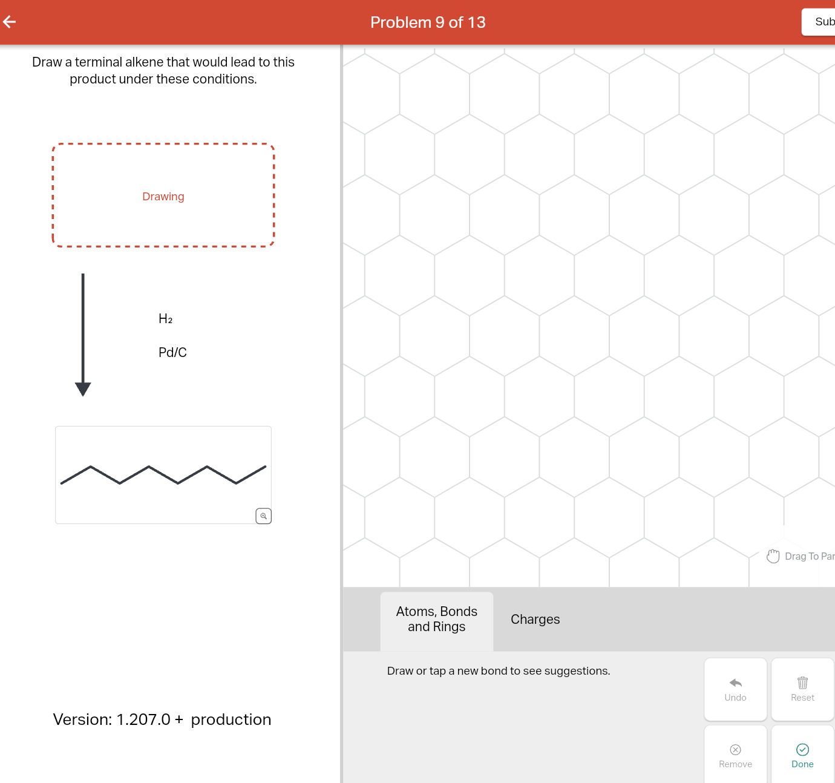Click the dashed Drawing placeholder box

(x=163, y=195)
